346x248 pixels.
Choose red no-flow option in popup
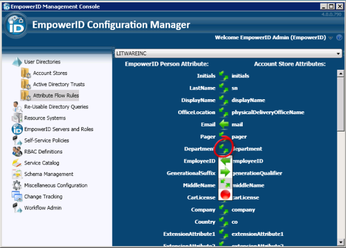[x=225, y=194]
